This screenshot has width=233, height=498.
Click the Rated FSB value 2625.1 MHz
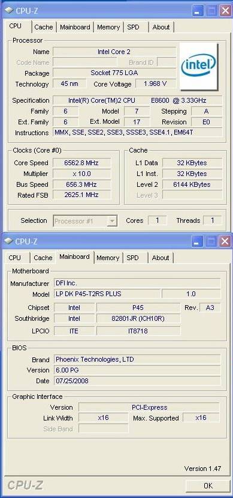click(81, 195)
